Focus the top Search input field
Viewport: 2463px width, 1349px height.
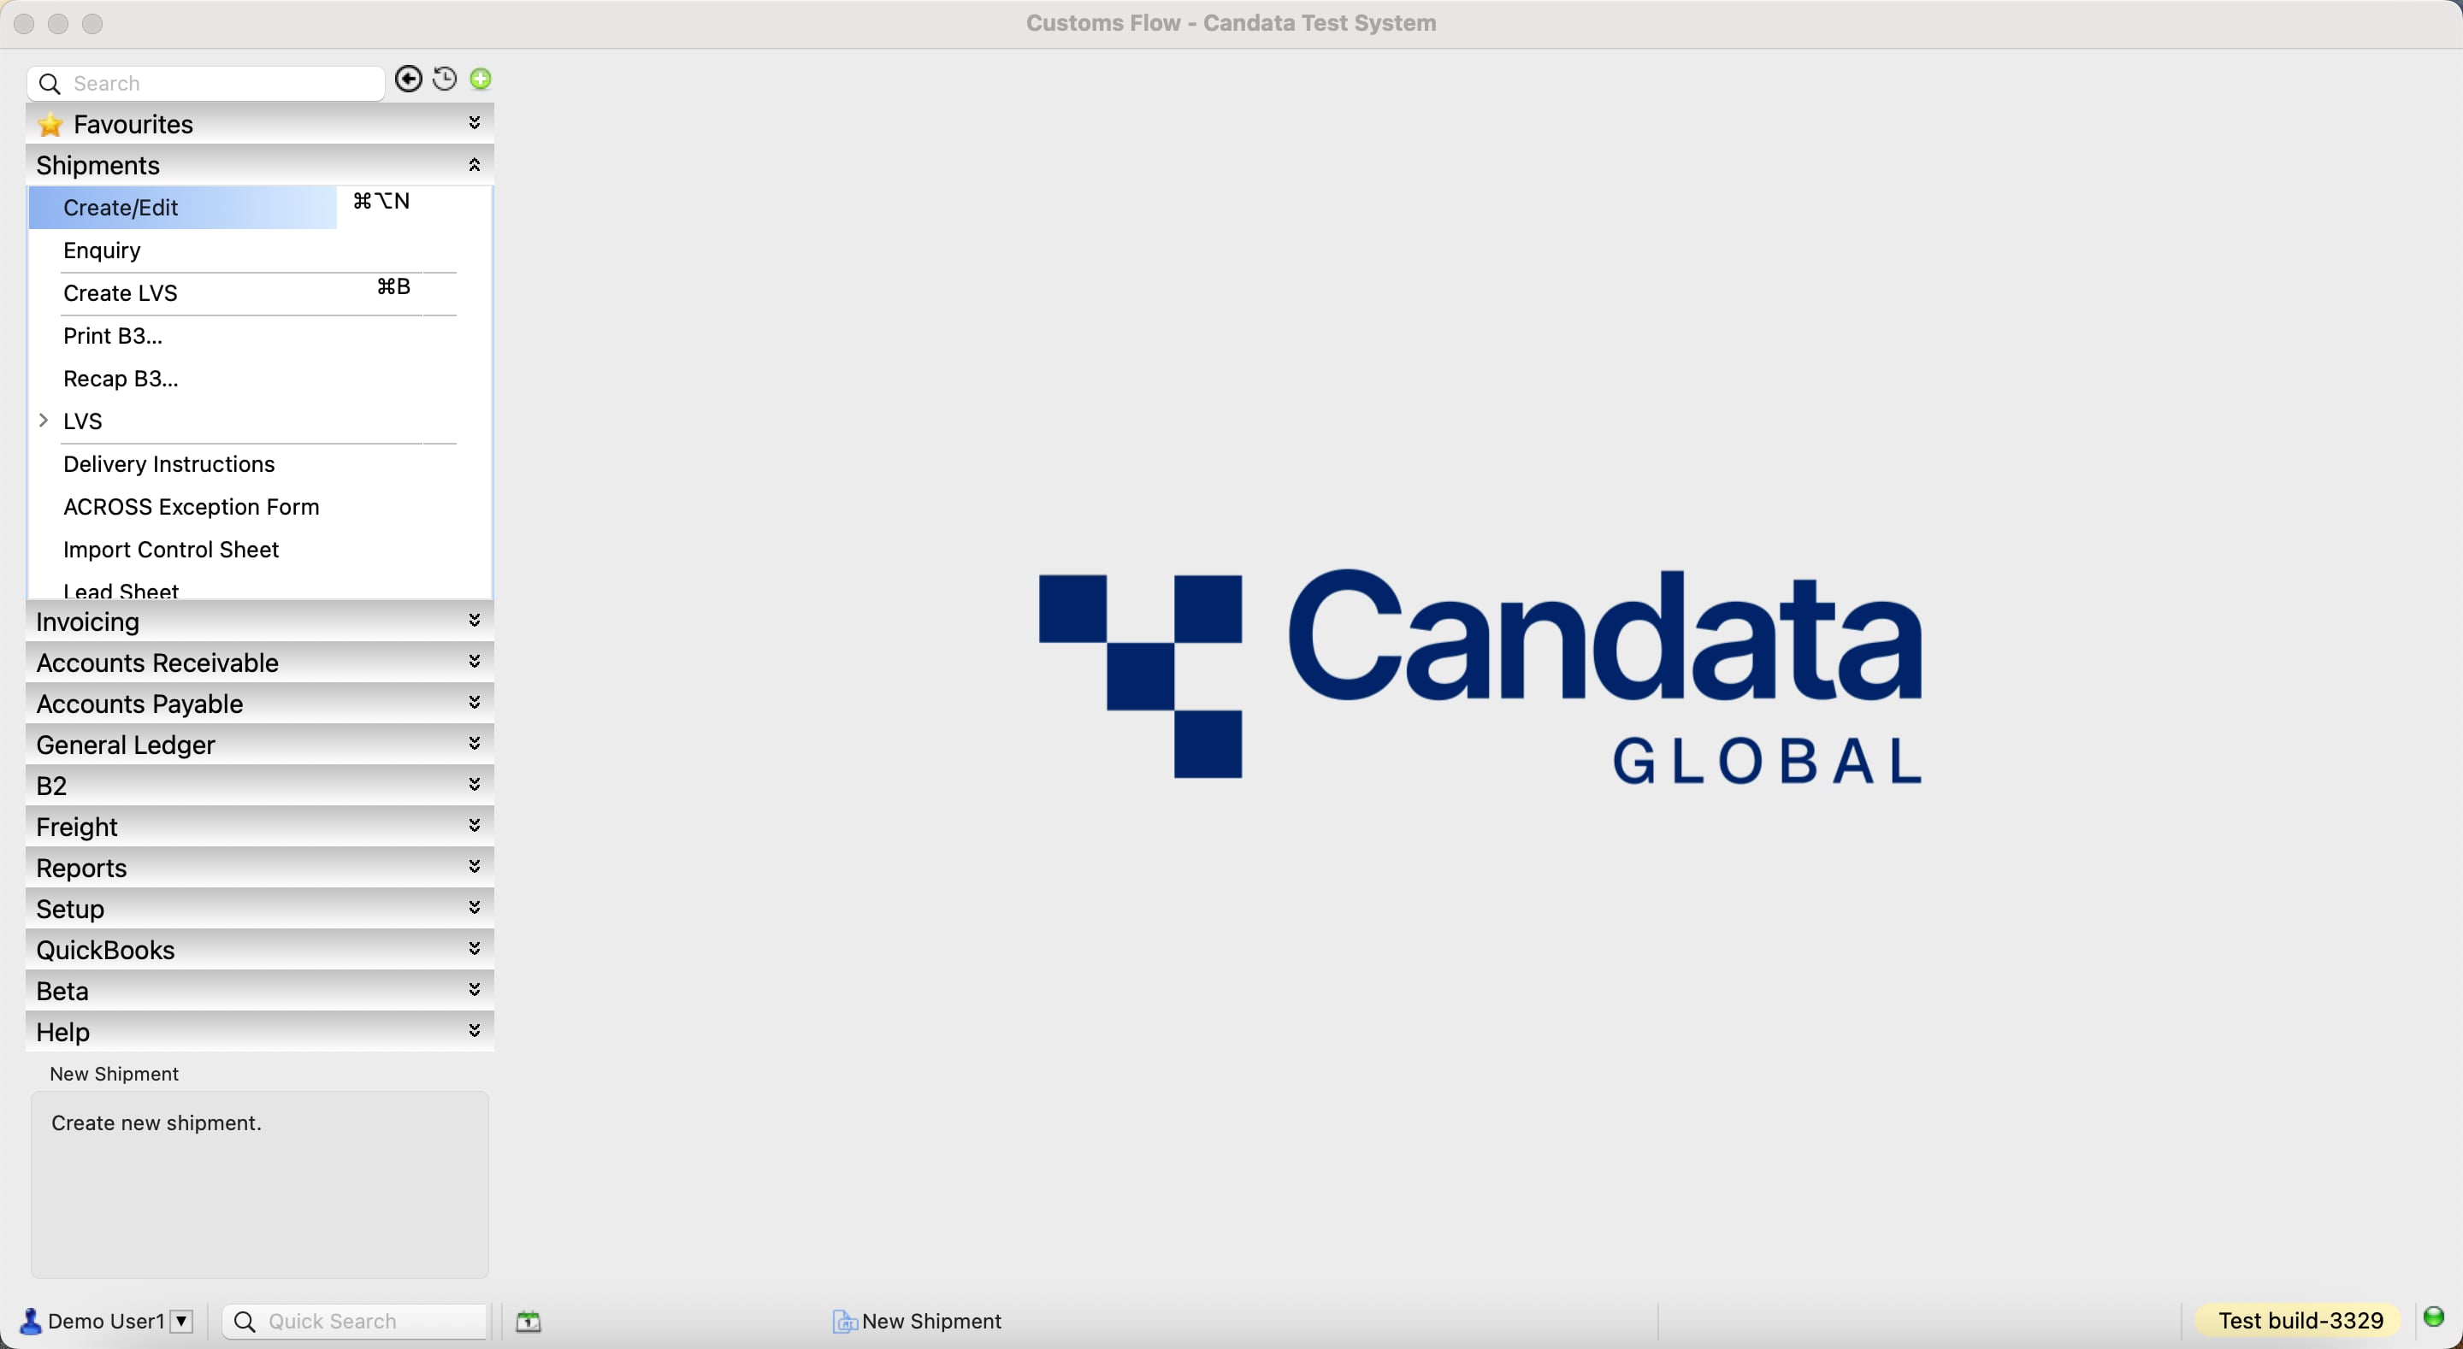(206, 84)
